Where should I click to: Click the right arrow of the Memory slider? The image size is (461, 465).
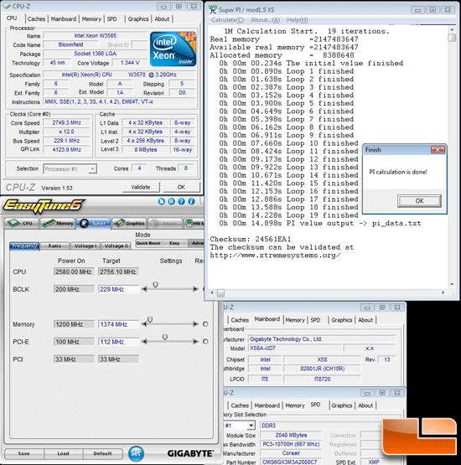(195, 324)
